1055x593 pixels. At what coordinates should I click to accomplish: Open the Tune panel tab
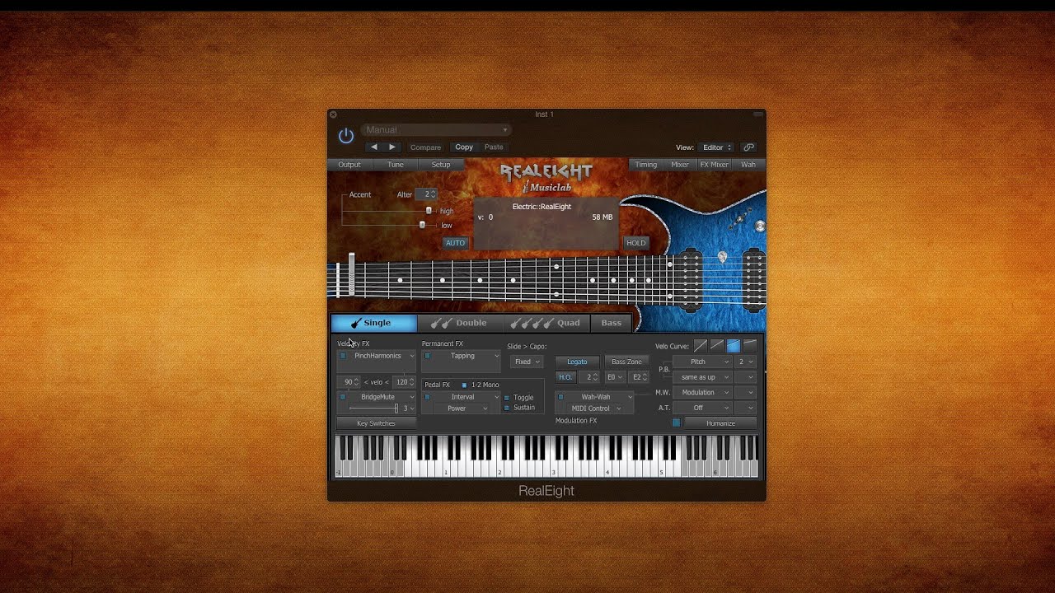coord(396,165)
